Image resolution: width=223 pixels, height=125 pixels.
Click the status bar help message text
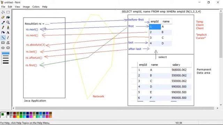point(25,123)
